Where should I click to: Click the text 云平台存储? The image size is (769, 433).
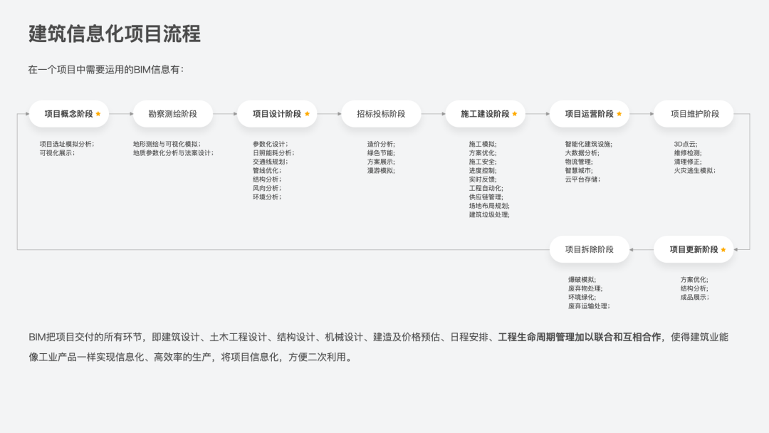click(x=581, y=179)
